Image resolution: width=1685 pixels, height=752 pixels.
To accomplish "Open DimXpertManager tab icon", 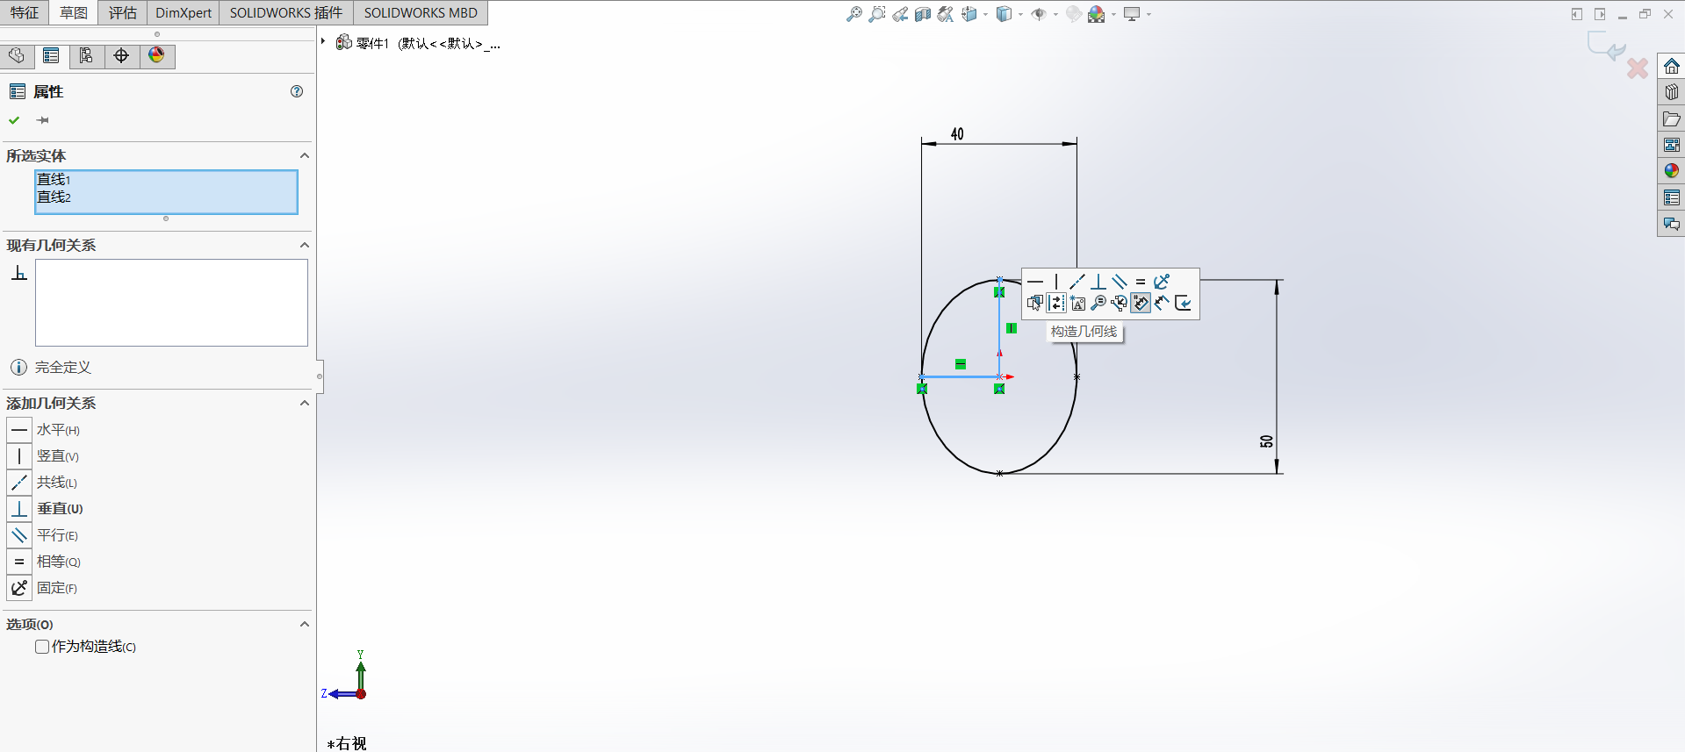I will (x=121, y=56).
